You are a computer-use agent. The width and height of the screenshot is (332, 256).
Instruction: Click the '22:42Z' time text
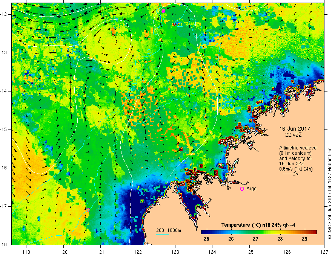coord(293,135)
